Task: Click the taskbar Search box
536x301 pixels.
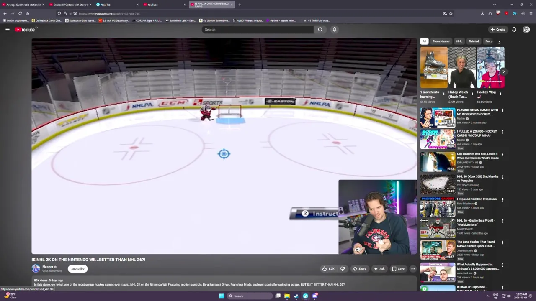Action: 249,296
